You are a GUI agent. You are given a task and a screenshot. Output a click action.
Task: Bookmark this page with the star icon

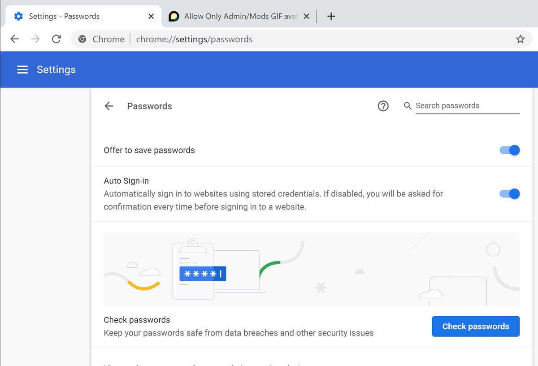(520, 39)
